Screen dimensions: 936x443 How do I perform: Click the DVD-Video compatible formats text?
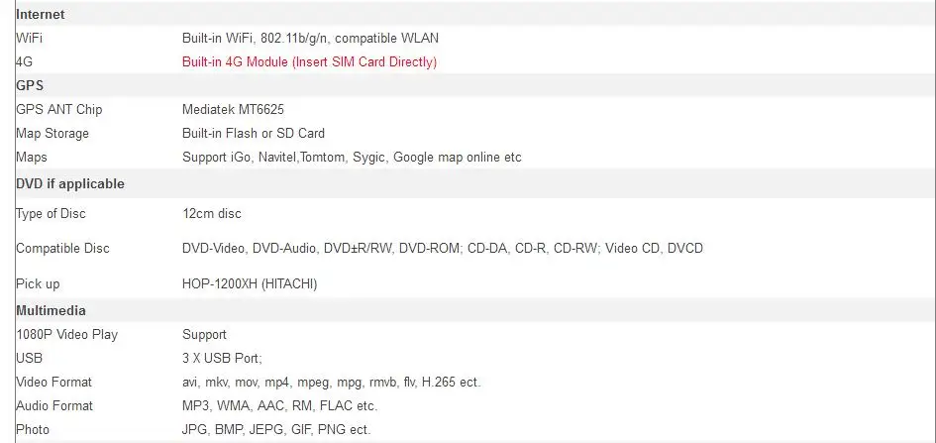[443, 249]
